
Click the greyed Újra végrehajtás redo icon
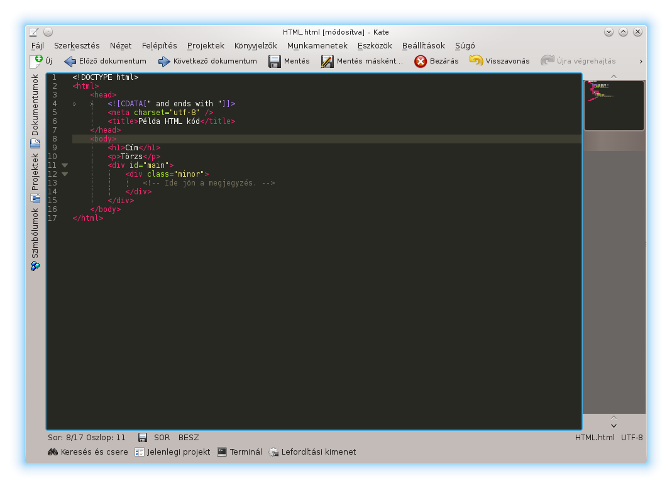tap(548, 61)
